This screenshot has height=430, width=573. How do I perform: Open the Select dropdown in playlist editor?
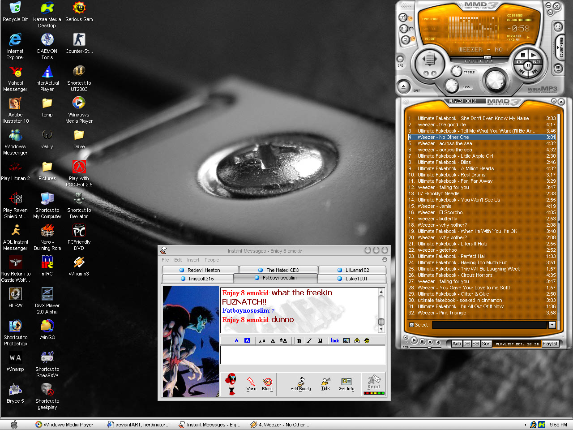click(552, 325)
